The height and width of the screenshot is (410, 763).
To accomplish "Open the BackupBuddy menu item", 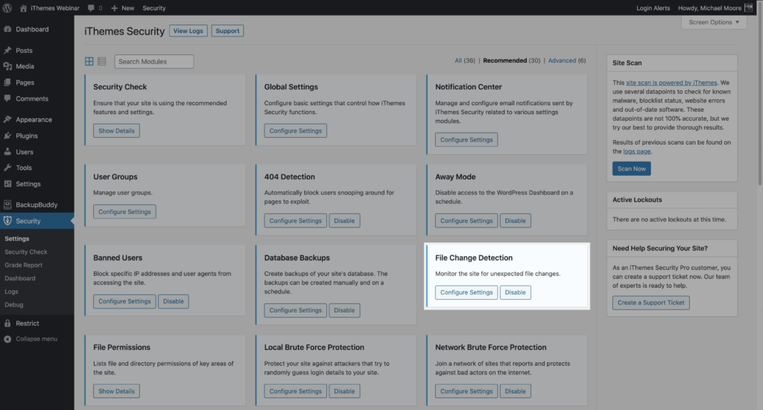I will pos(37,204).
